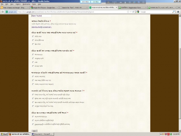181x136 pixels.
Task: Open the Windows Start menu
Action: 4,134
